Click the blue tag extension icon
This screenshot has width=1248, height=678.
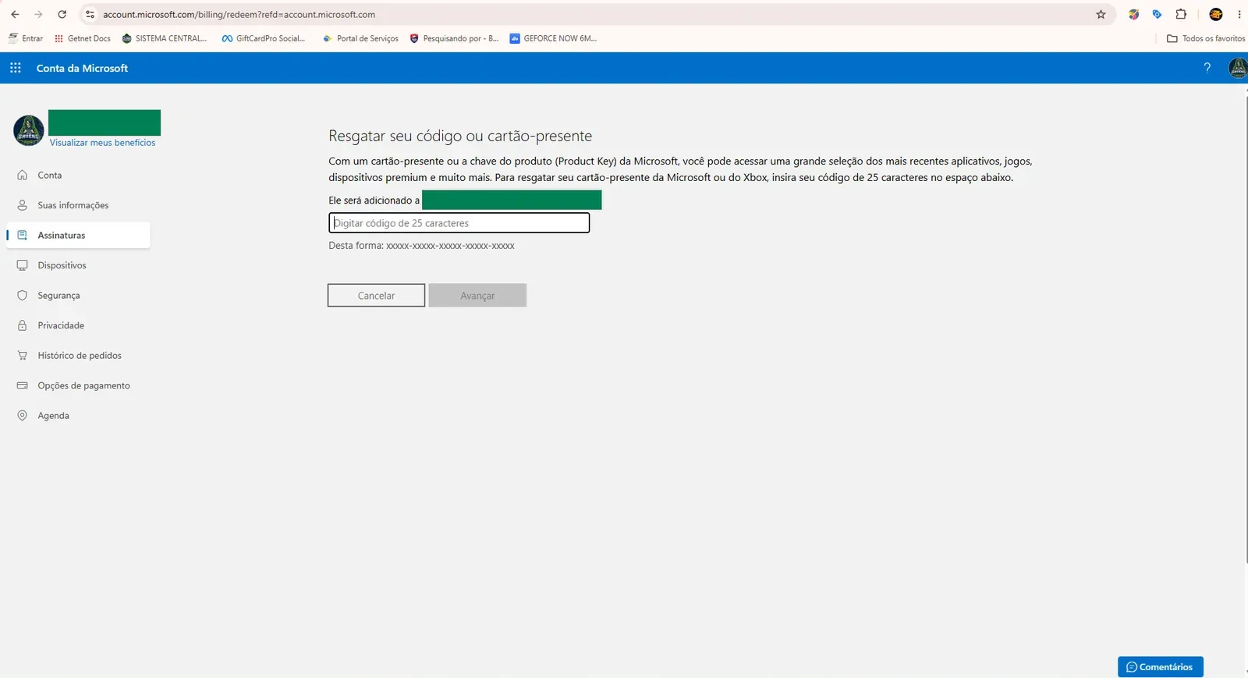point(1157,14)
